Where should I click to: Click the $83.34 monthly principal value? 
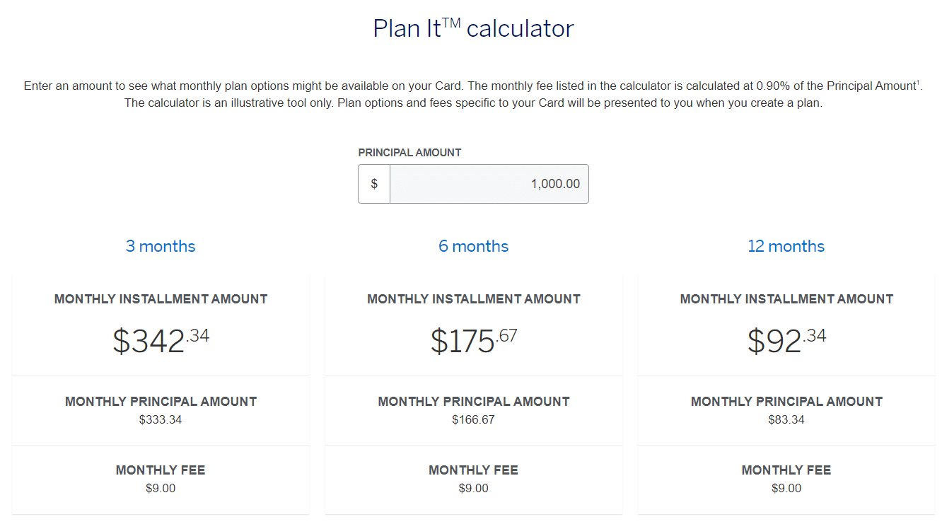786,419
